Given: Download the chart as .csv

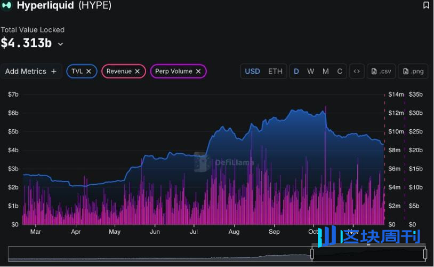Looking at the screenshot, I should pos(381,71).
